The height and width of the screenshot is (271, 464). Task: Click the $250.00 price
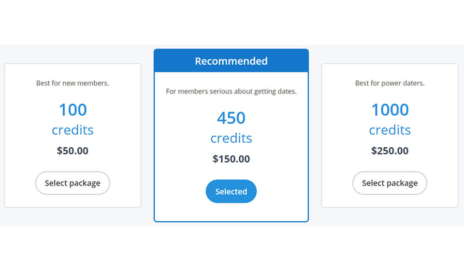click(390, 151)
